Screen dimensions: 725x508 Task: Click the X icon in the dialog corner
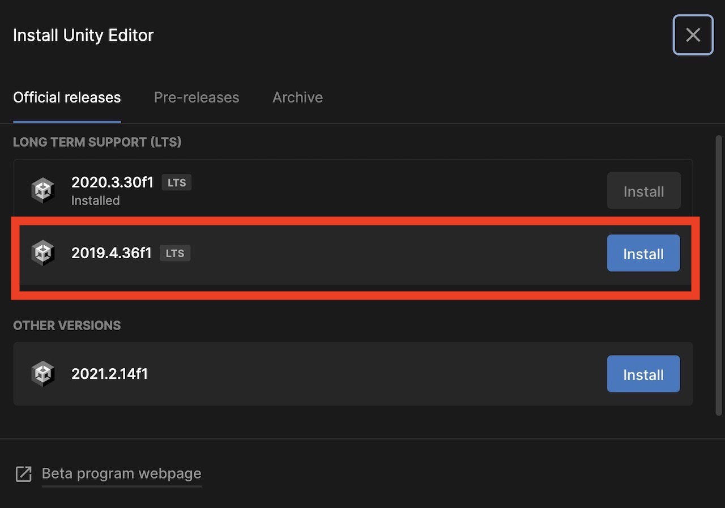click(693, 35)
